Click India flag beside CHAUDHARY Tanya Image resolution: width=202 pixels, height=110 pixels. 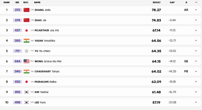coord(26,71)
